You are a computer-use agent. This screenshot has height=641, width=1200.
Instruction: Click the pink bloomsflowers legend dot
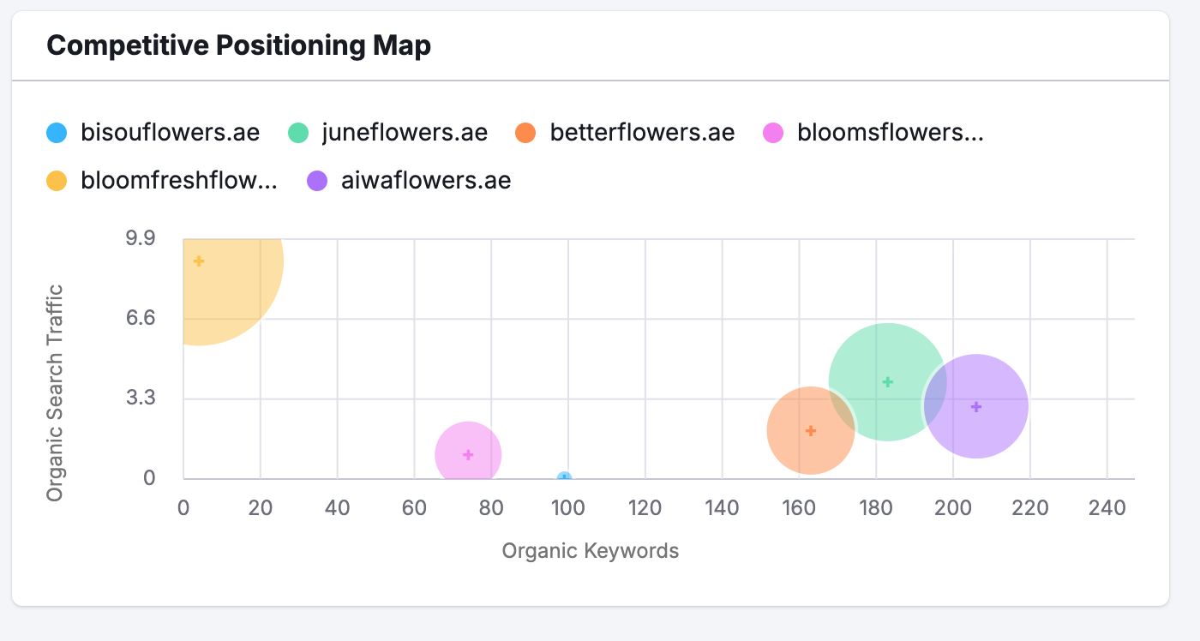tap(772, 133)
